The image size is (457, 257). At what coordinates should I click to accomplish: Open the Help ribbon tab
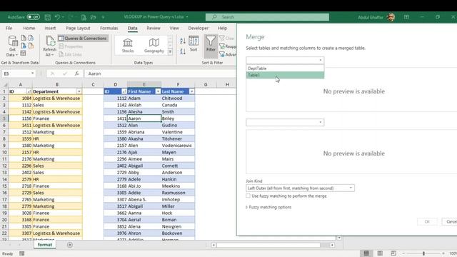click(222, 28)
